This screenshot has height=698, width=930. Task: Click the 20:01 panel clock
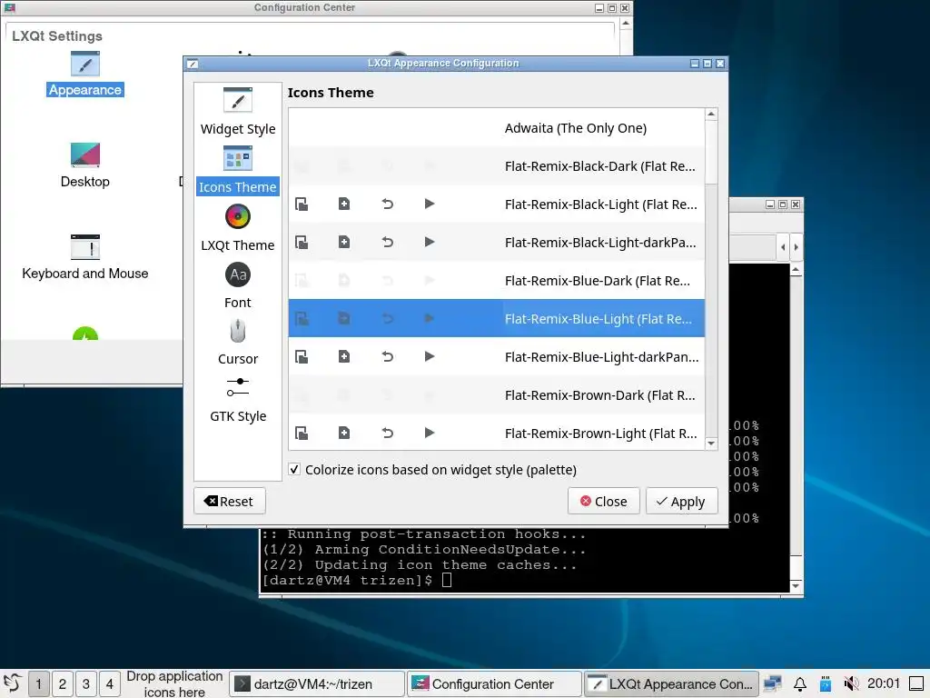click(x=883, y=683)
